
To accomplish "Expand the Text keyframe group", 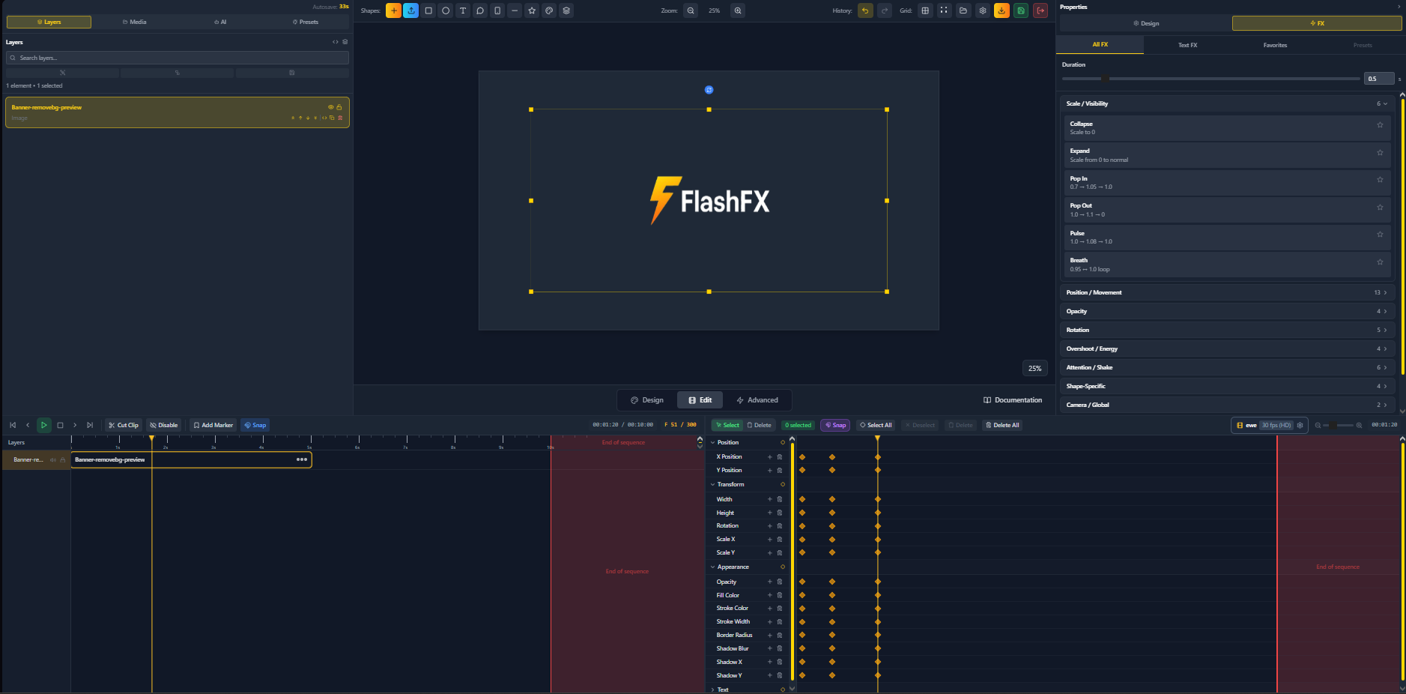I will (712, 690).
